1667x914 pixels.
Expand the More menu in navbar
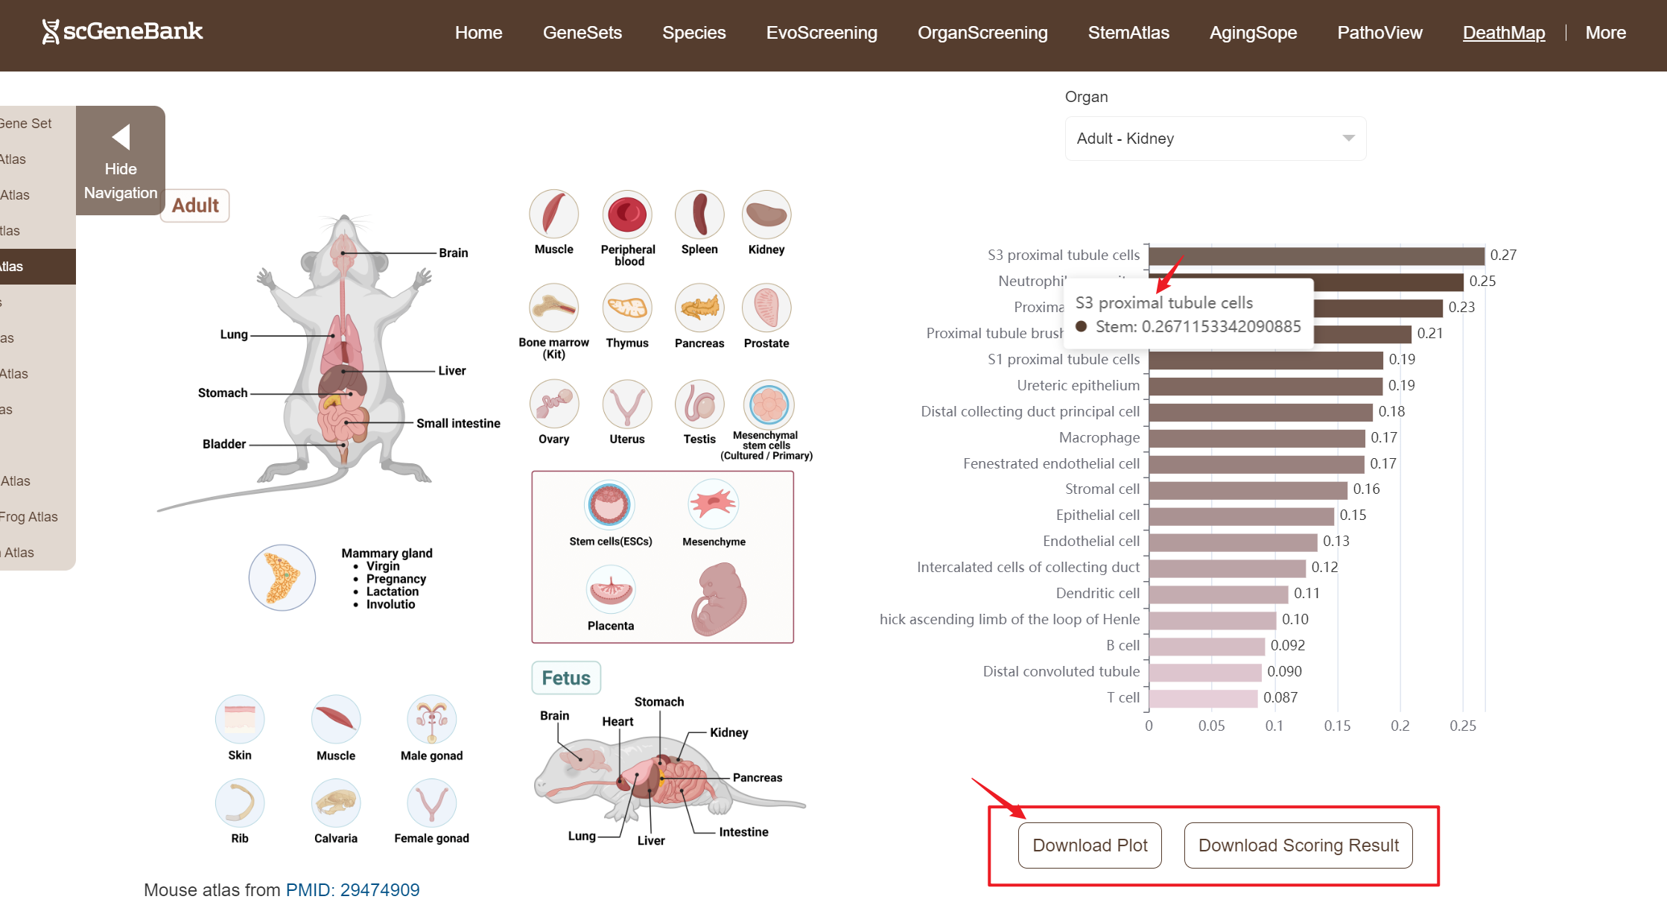coord(1605,33)
